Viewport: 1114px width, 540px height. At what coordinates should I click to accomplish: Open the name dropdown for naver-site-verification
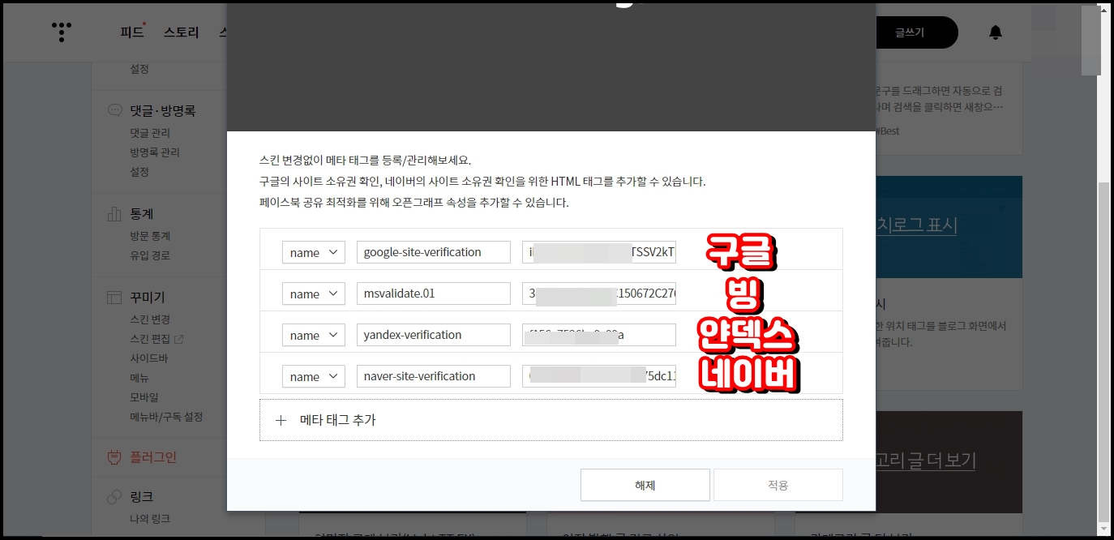pyautogui.click(x=314, y=376)
